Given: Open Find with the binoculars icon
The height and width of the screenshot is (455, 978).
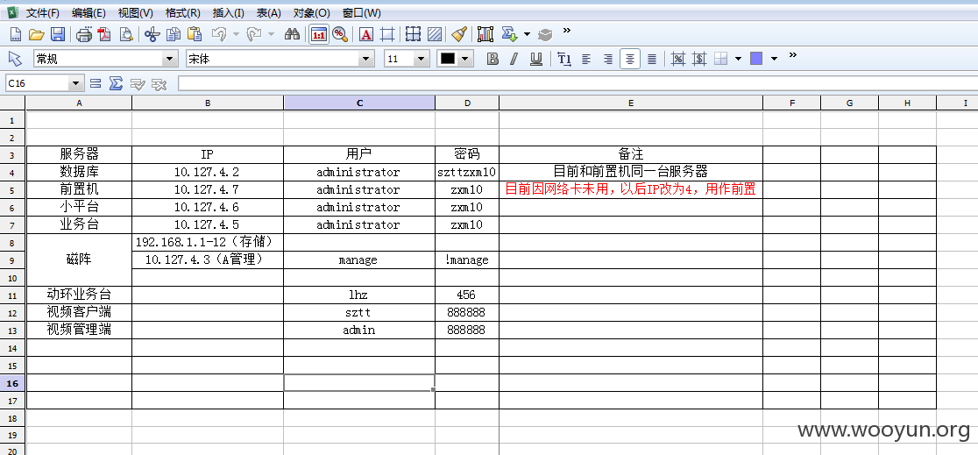Looking at the screenshot, I should pyautogui.click(x=292, y=34).
